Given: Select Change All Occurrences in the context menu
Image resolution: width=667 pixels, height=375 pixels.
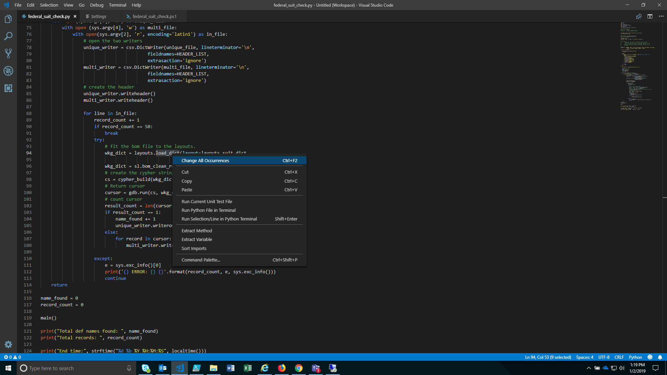Looking at the screenshot, I should click(205, 160).
